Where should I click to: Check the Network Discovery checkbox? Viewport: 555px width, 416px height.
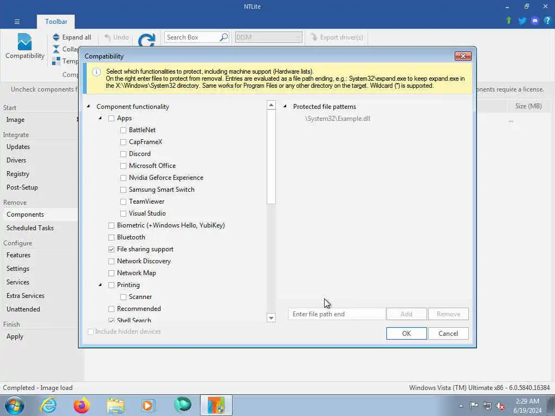tap(111, 262)
